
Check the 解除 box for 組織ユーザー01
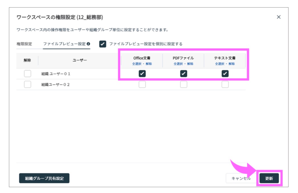[27, 73]
